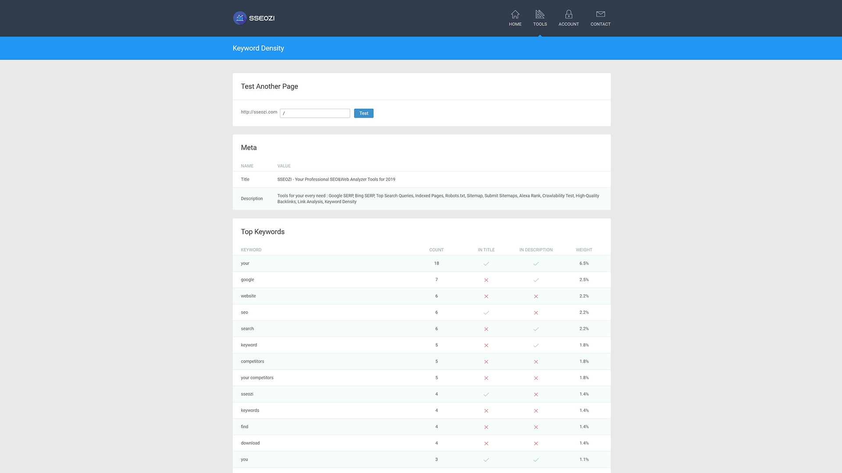Open the Contact envelope icon
Image resolution: width=842 pixels, height=473 pixels.
pyautogui.click(x=600, y=14)
